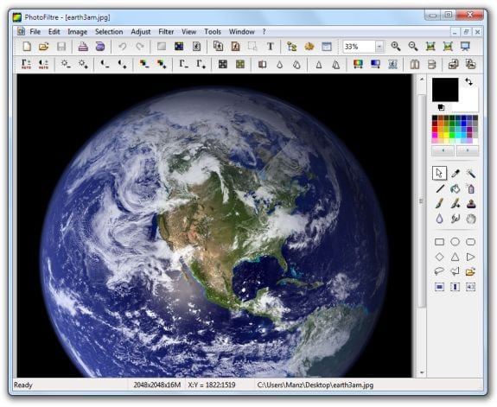Select the Fill paint bucket tool
This screenshot has width=497, height=407.
(456, 188)
